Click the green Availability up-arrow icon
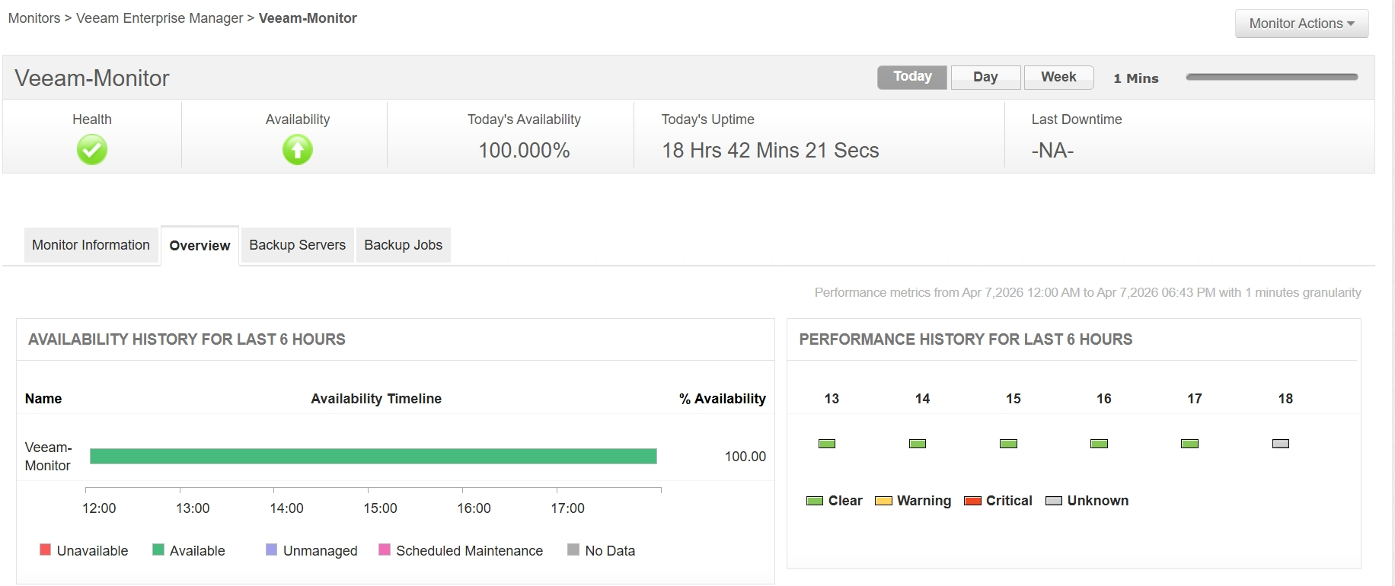 (298, 149)
